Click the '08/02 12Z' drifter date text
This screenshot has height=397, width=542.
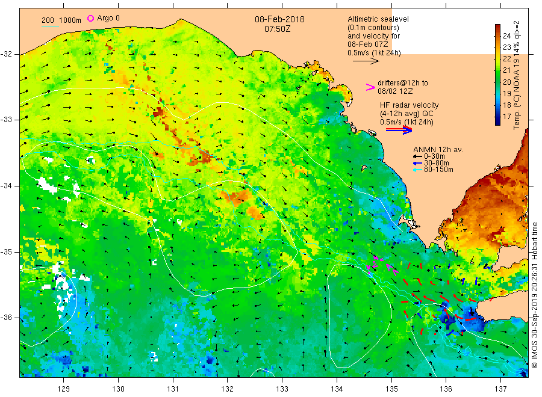click(395, 91)
